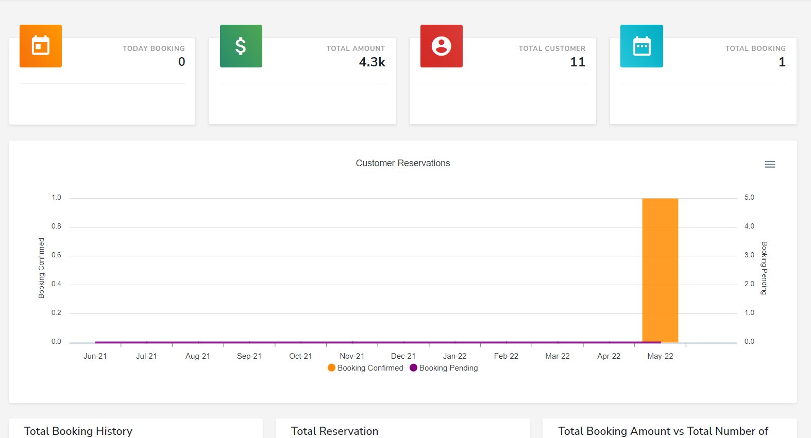Toggle the Booking Confirmed legend series
This screenshot has height=438, width=811.
[x=370, y=368]
